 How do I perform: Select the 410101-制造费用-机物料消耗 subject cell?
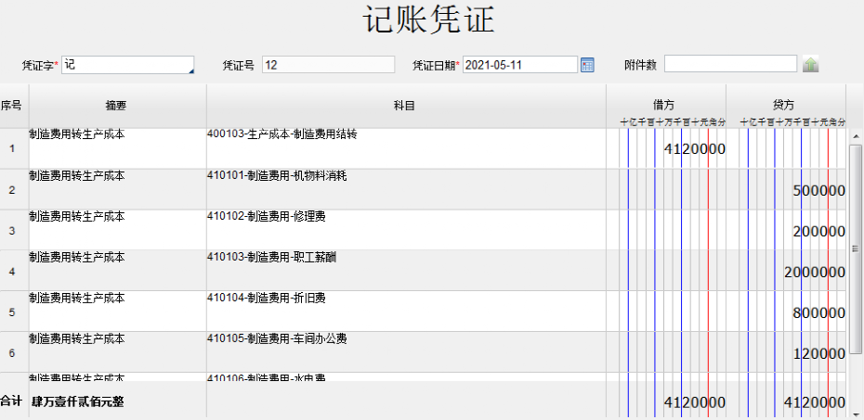pyautogui.click(x=406, y=189)
